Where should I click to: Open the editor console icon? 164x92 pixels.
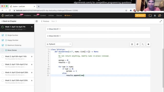(143, 44)
